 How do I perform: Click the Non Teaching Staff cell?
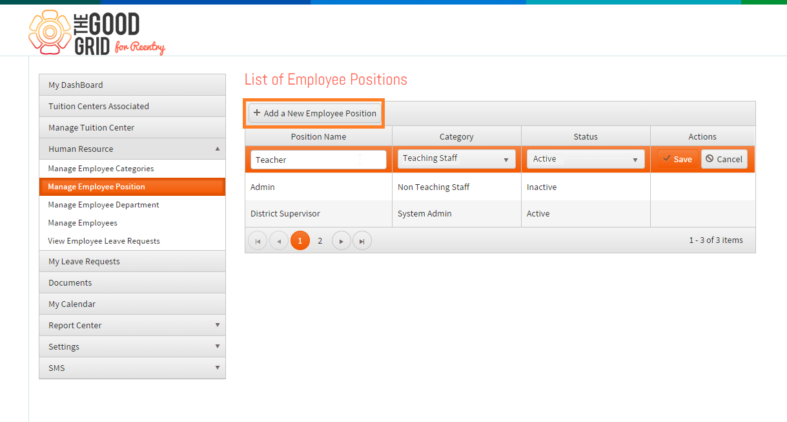tap(456, 187)
